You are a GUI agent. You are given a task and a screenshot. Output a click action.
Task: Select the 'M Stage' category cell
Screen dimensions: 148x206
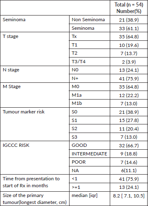(x=35, y=95)
